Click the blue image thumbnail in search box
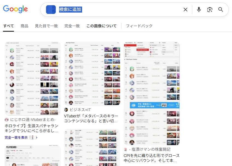 point(51,10)
